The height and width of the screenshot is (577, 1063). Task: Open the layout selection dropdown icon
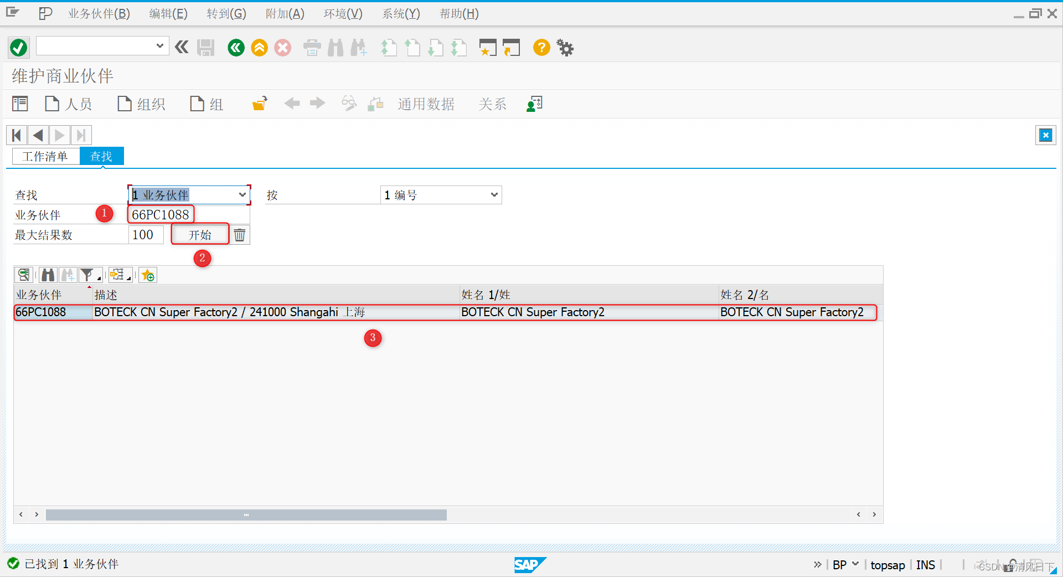[x=120, y=275]
